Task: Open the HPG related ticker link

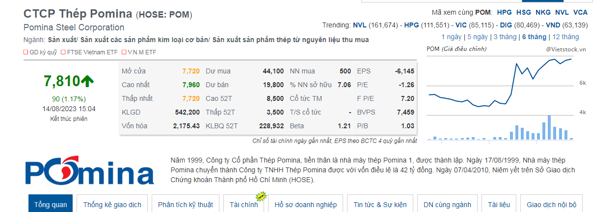Action: tap(505, 13)
